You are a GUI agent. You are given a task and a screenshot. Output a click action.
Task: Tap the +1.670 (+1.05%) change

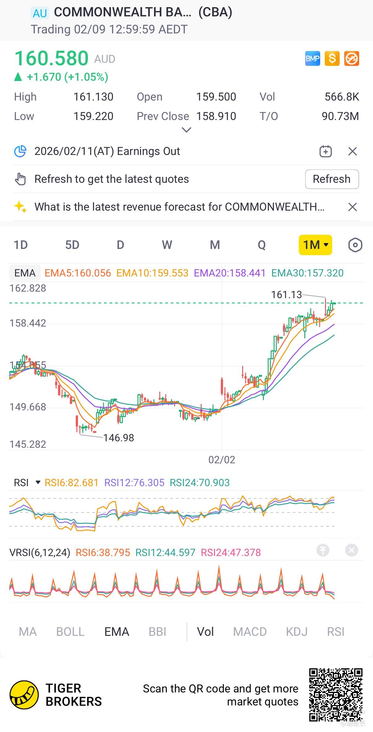(67, 77)
